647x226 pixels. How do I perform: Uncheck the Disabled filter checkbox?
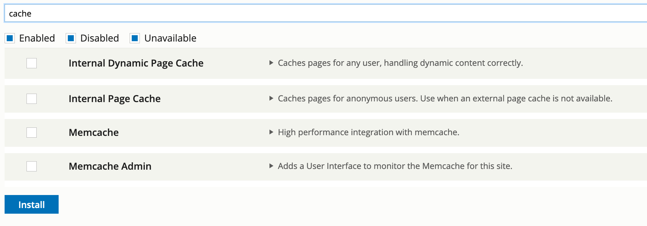pos(71,38)
